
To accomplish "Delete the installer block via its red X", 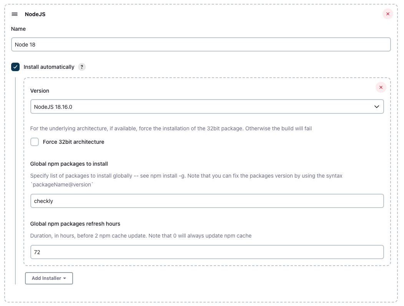I will 381,87.
